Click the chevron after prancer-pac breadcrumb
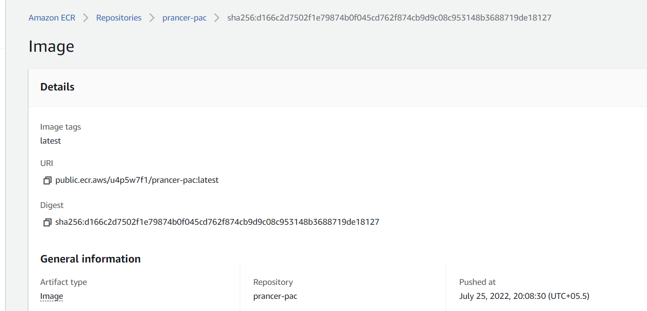 click(217, 18)
